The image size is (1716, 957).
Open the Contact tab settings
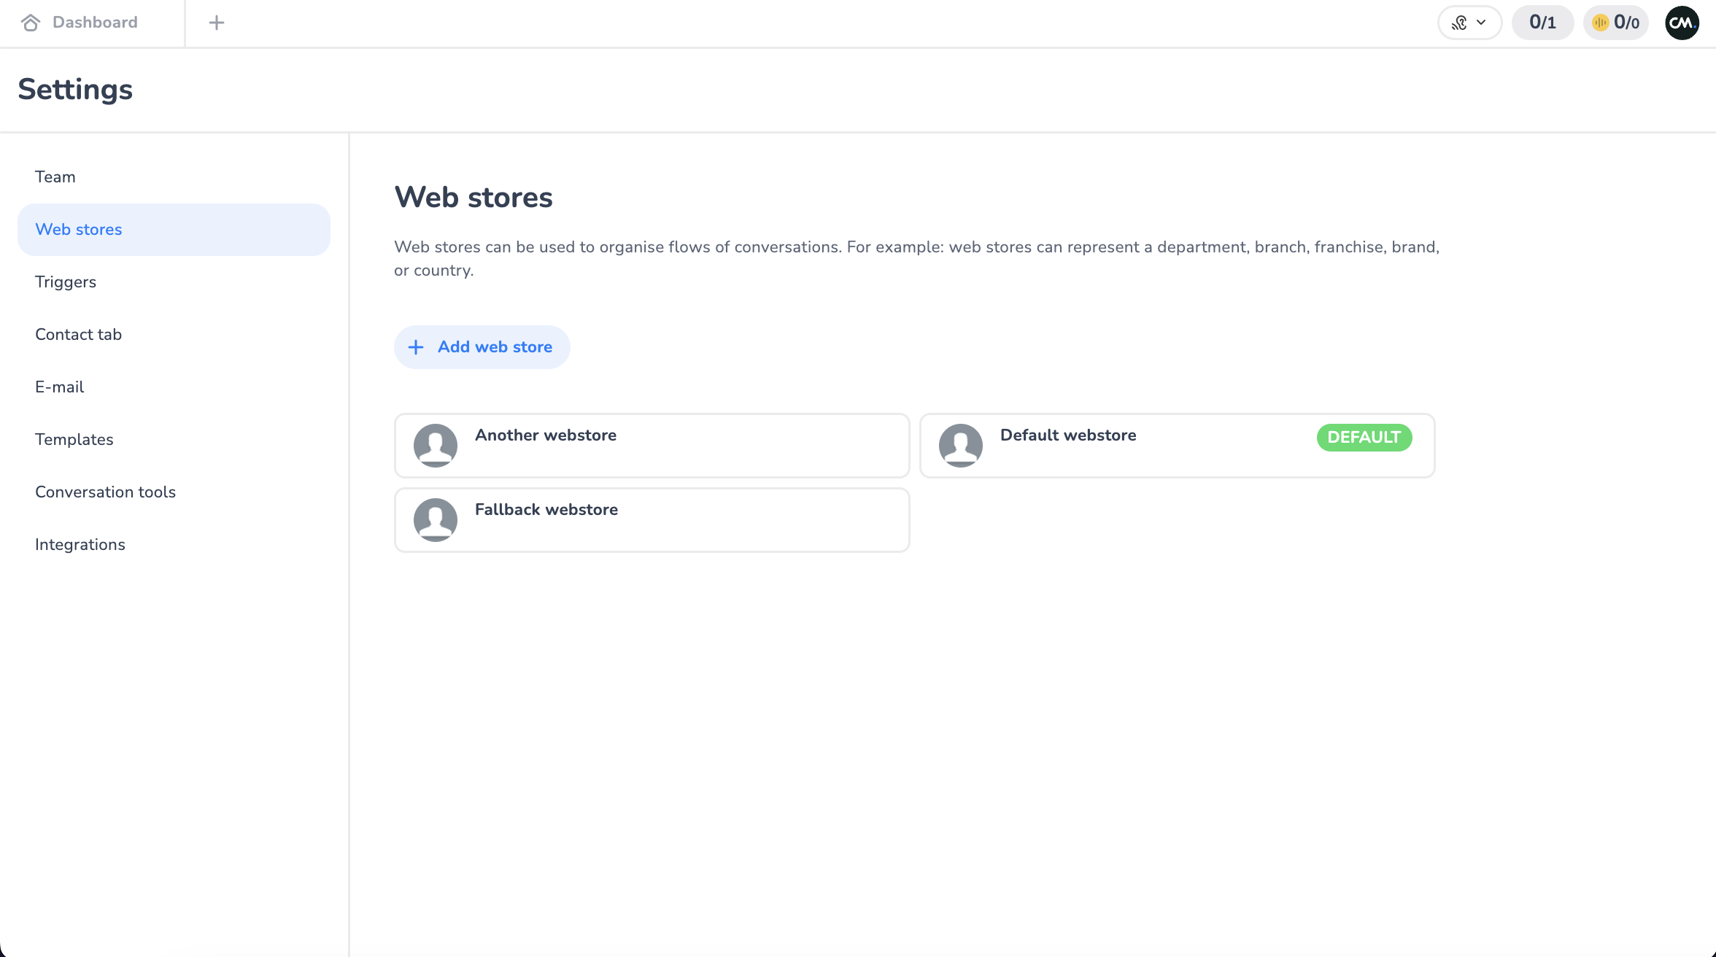pyautogui.click(x=79, y=335)
